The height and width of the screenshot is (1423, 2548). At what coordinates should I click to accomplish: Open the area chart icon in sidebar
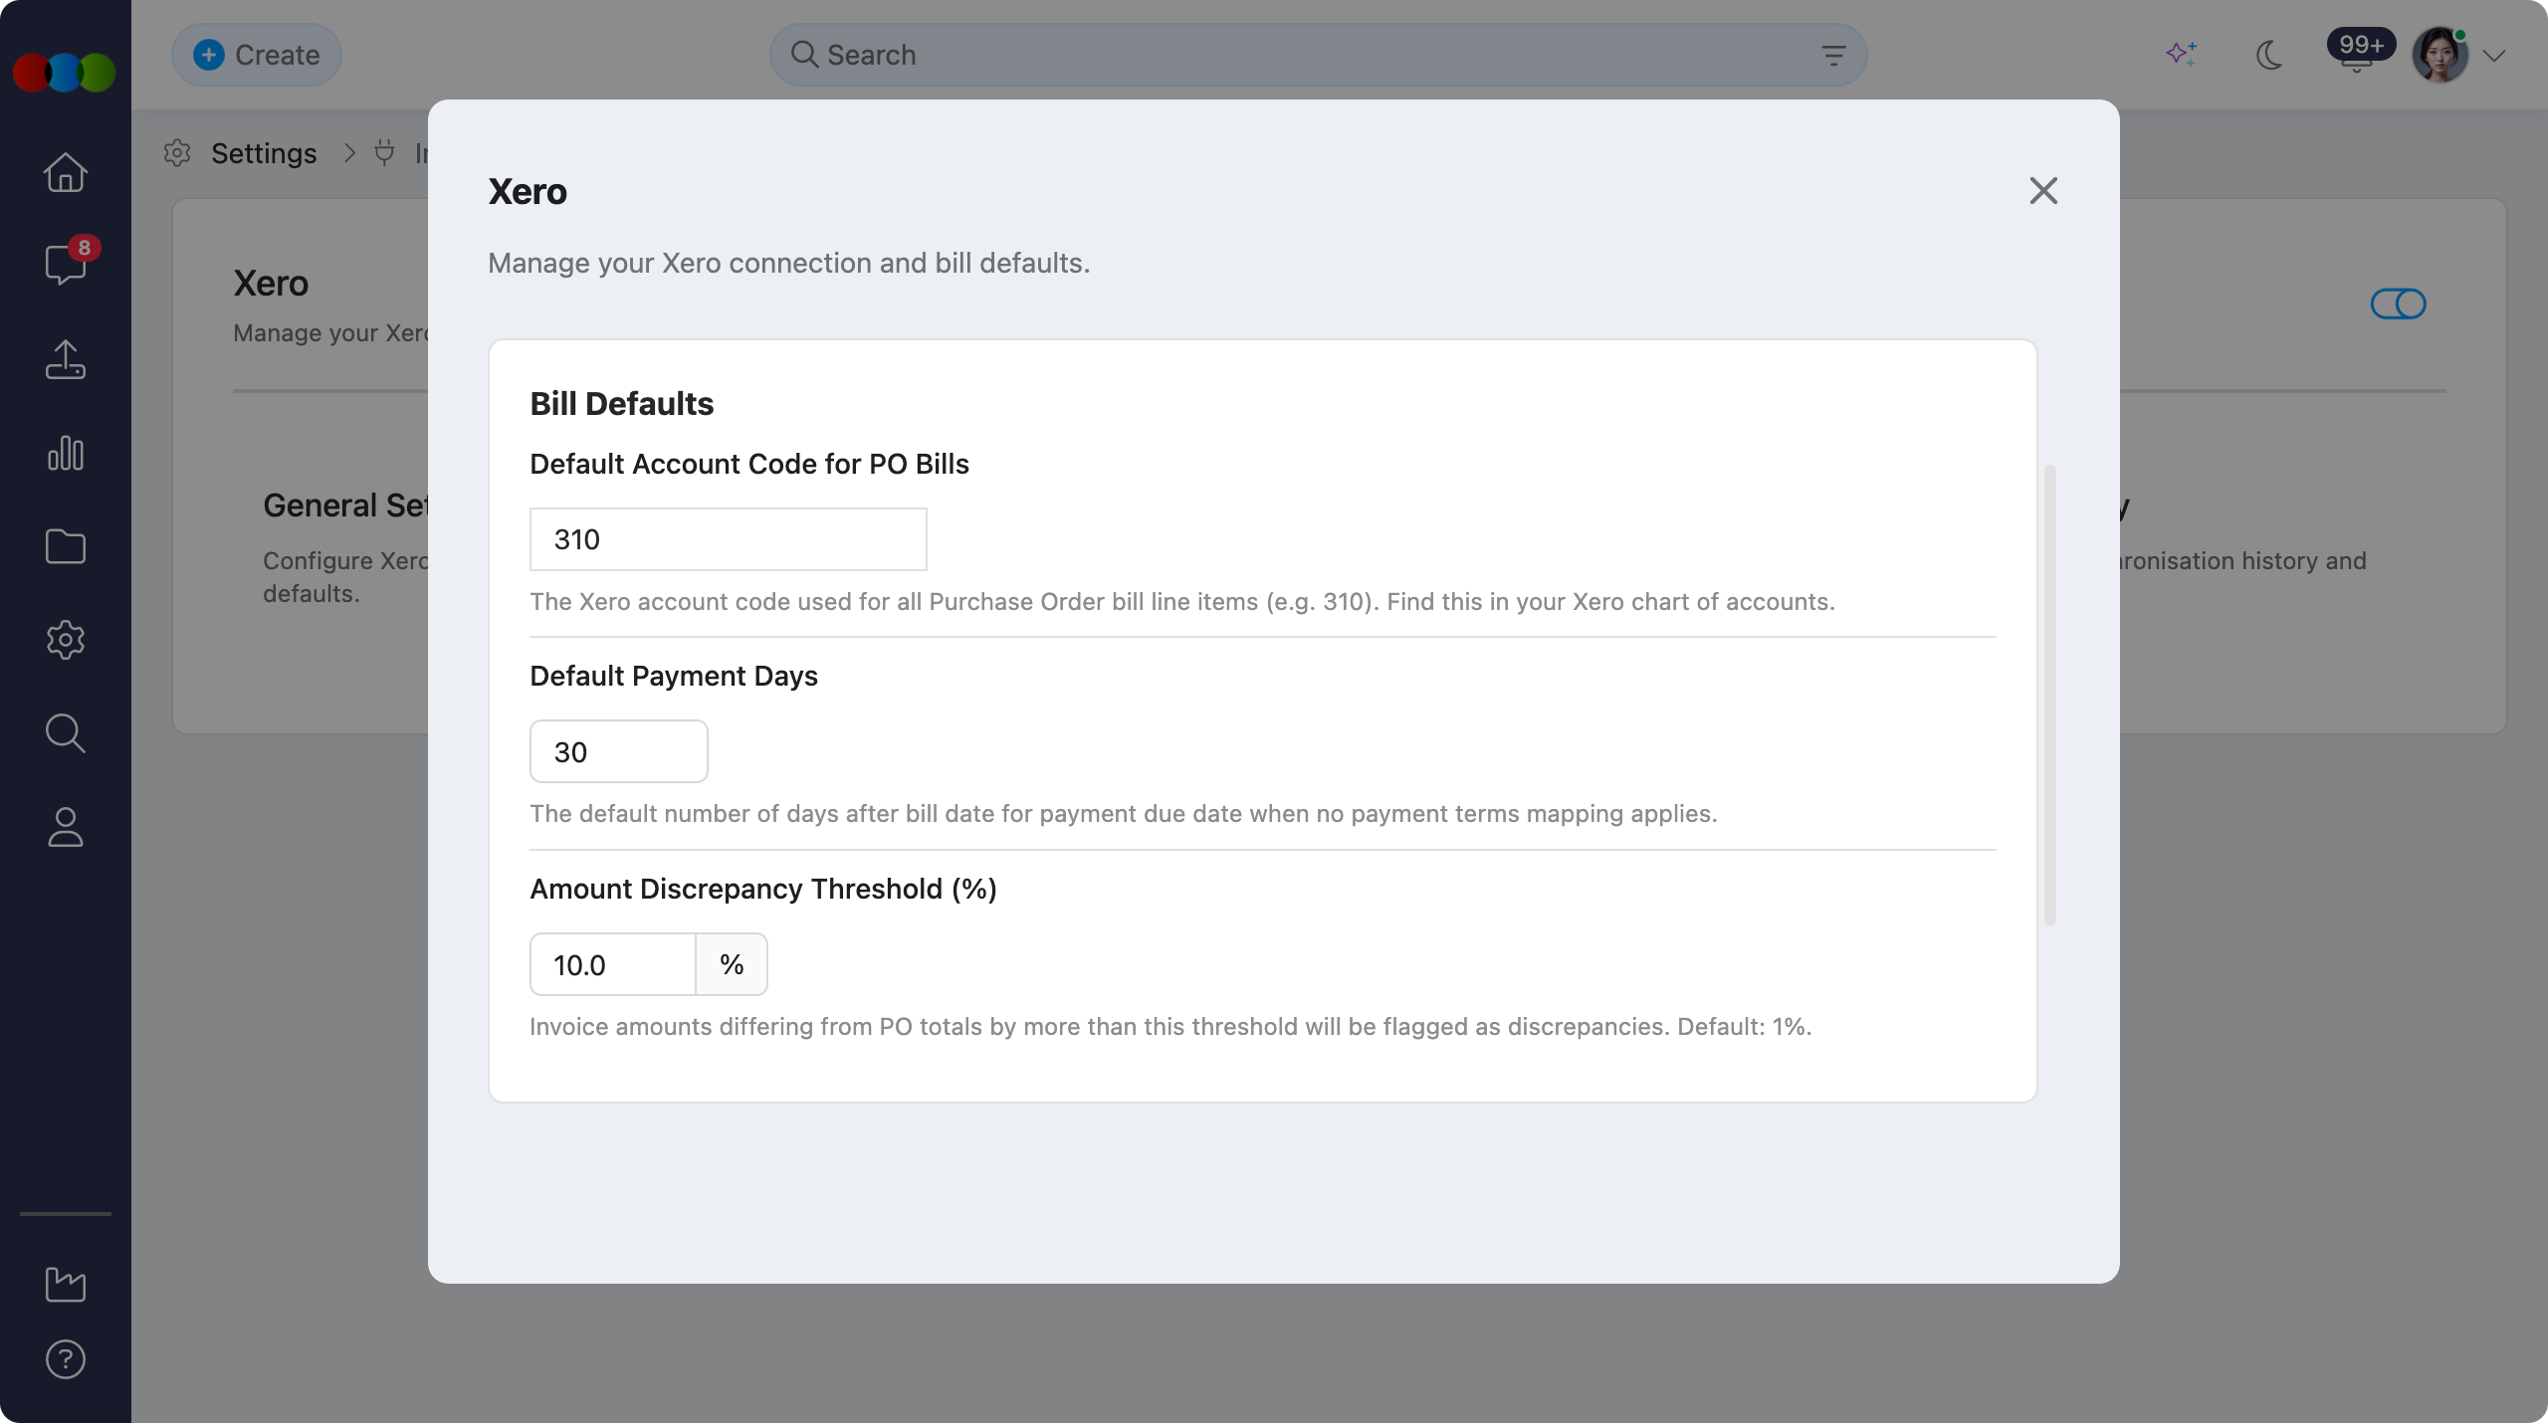click(66, 1285)
